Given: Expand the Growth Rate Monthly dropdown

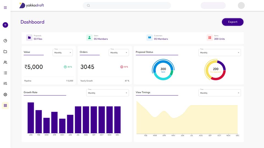Looking at the screenshot, I should [108, 93].
